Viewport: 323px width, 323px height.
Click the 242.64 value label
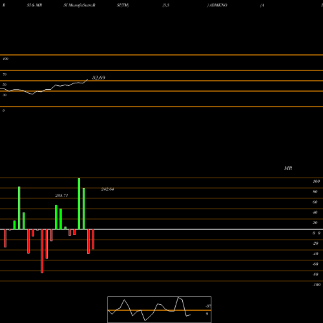click(107, 189)
